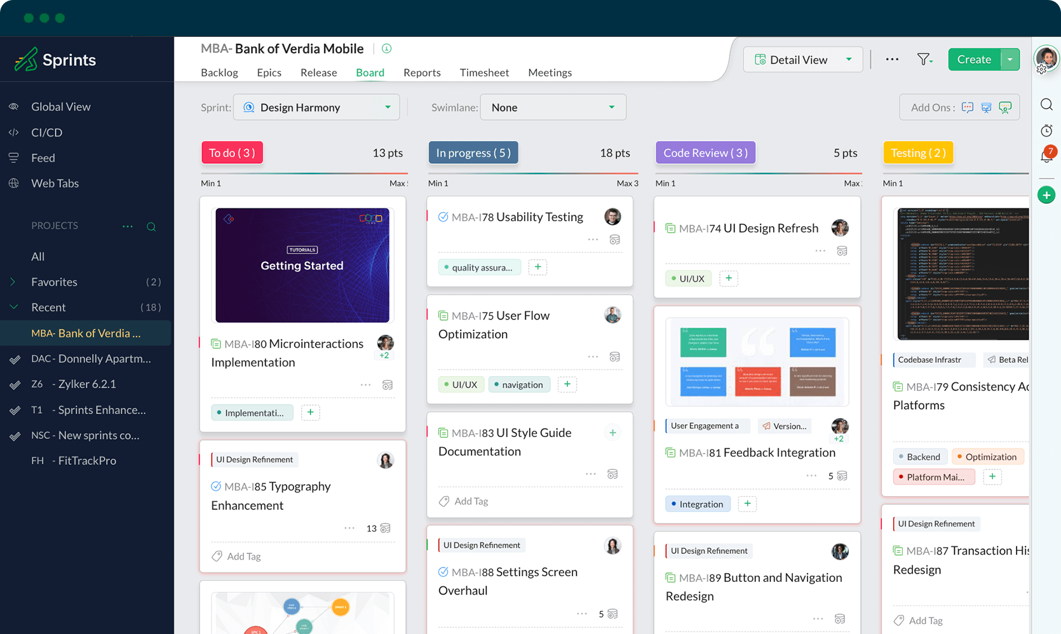Click the Getting Started tutorial thumbnail
Viewport: 1061px width, 634px height.
tap(302, 265)
